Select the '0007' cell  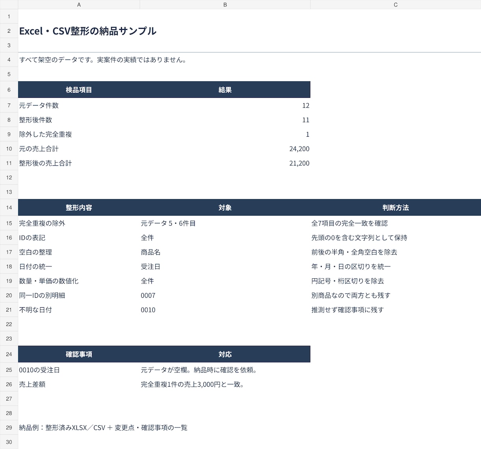pyautogui.click(x=225, y=295)
